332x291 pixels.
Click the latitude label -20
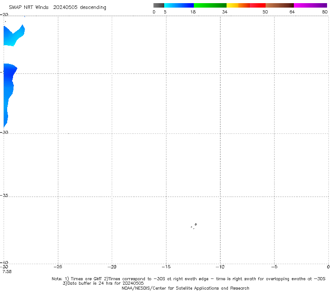(4, 15)
